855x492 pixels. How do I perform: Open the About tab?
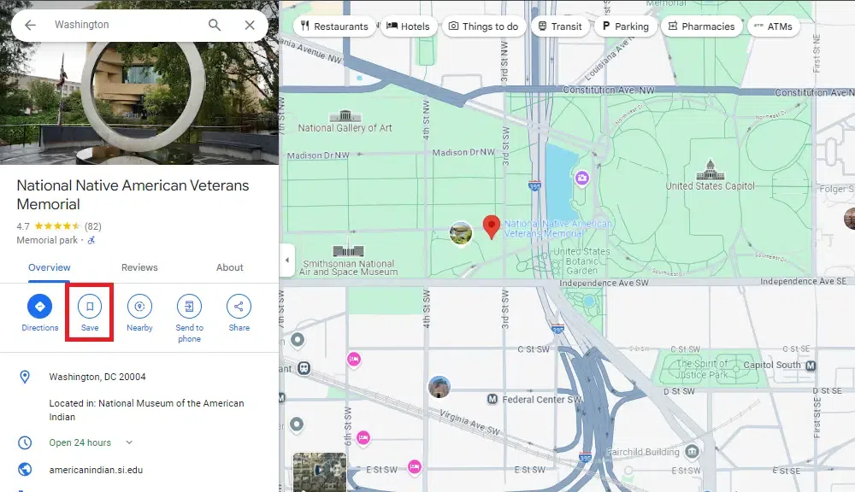(x=229, y=267)
